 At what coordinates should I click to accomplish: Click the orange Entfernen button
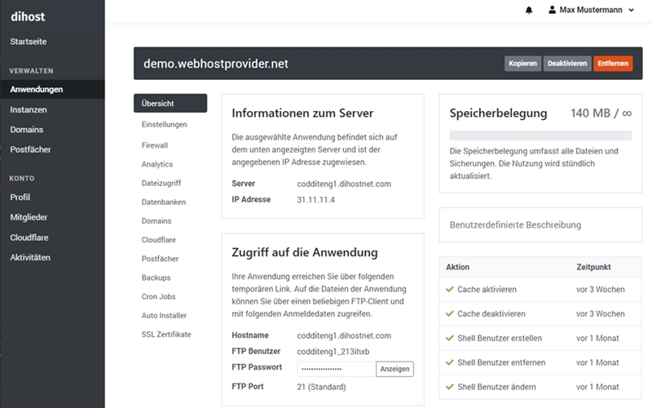point(612,64)
